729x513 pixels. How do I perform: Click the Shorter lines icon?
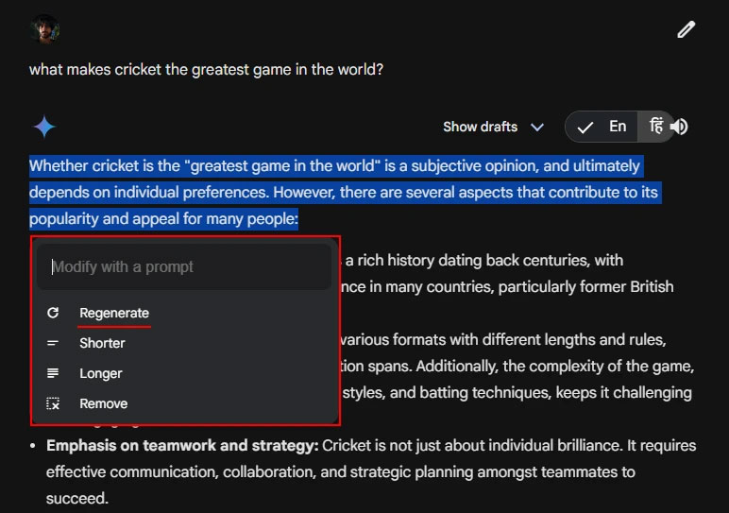pos(53,343)
